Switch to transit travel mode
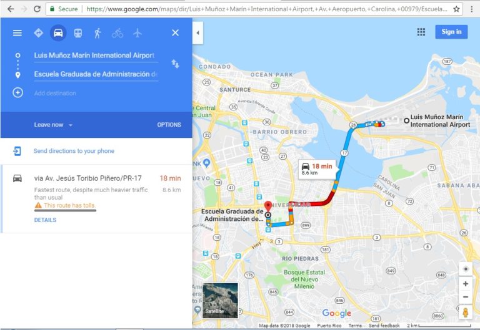The width and height of the screenshot is (480, 330). coord(78,32)
